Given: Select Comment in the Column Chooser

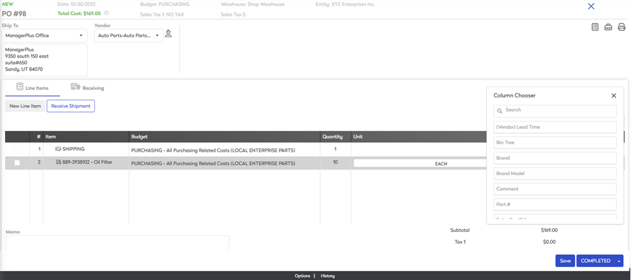Looking at the screenshot, I should (555, 189).
